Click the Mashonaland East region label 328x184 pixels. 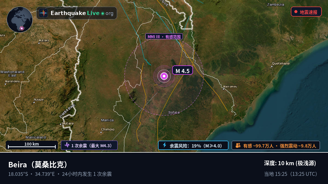(12, 74)
